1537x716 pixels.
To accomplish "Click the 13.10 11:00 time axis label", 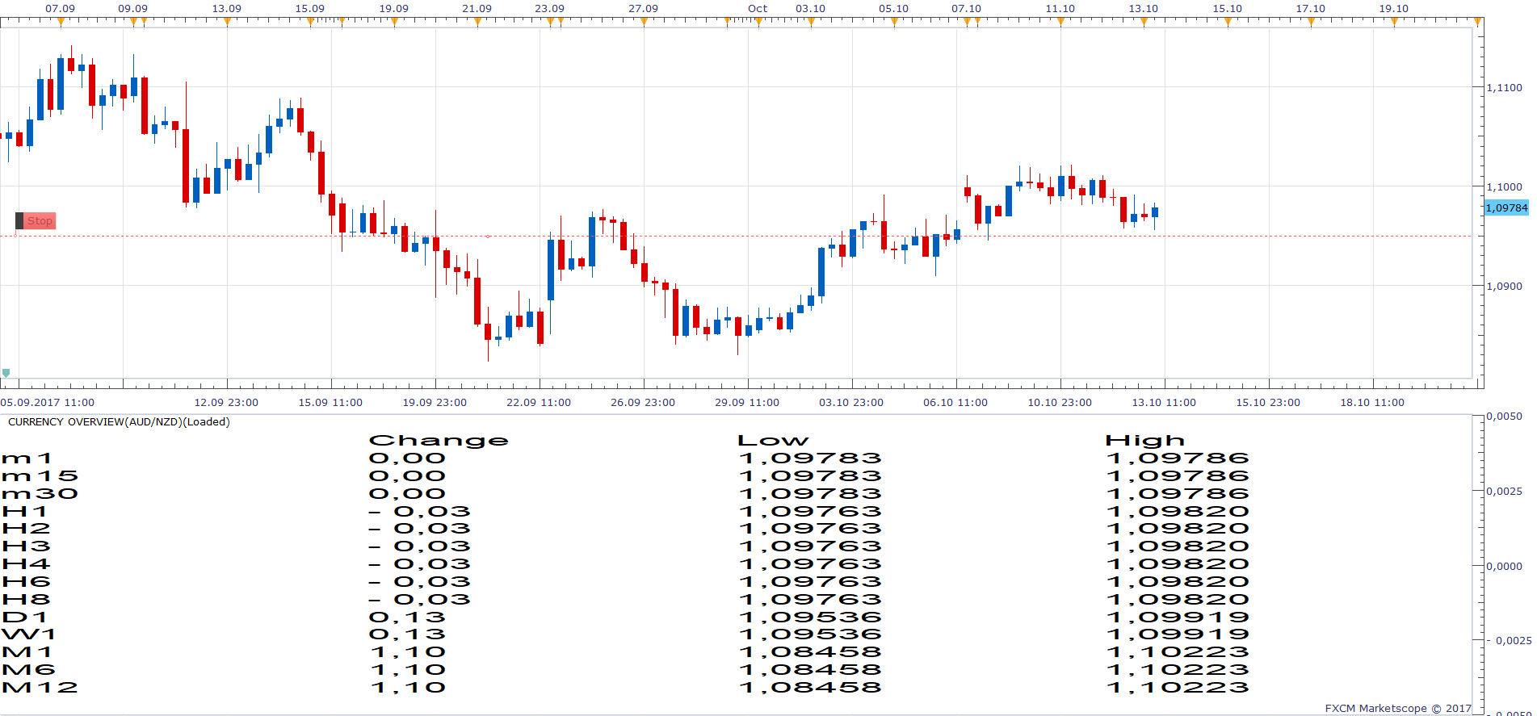I will [x=1164, y=402].
